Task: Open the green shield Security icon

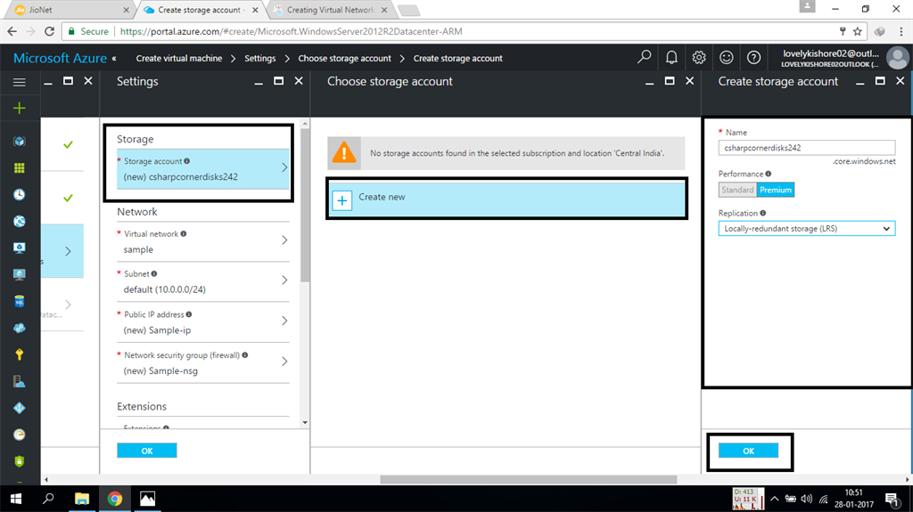Action: [20, 461]
